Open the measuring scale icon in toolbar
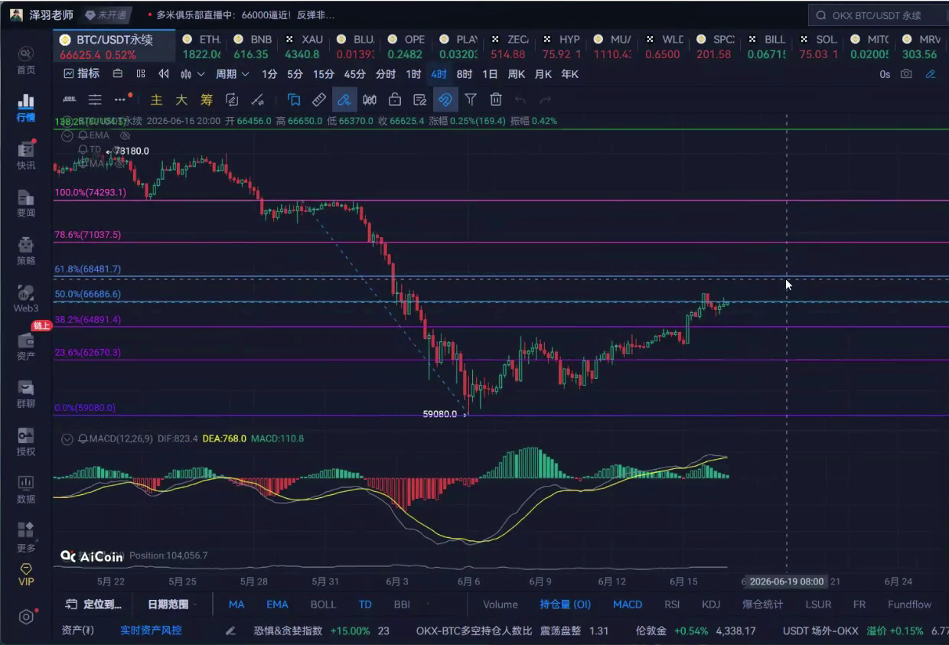949x645 pixels. click(x=69, y=99)
